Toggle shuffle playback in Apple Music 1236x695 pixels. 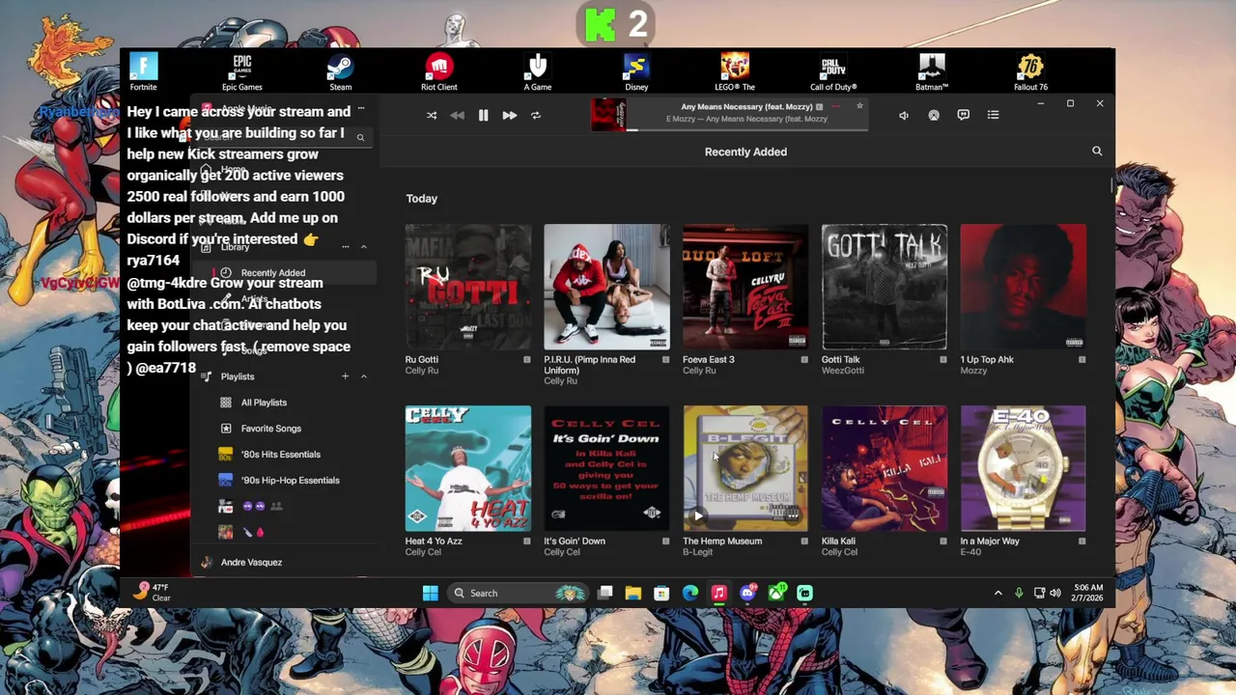432,115
